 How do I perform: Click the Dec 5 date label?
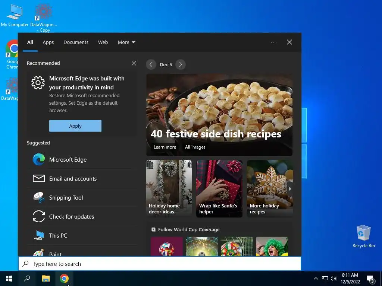166,64
